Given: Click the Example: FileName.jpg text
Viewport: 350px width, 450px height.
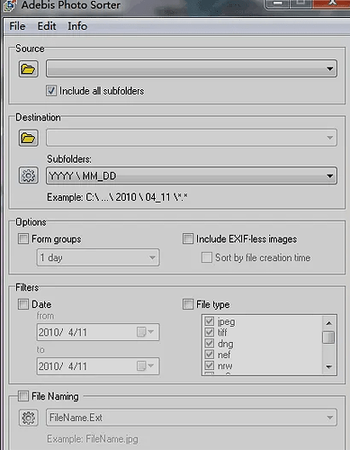Looking at the screenshot, I should [x=93, y=439].
